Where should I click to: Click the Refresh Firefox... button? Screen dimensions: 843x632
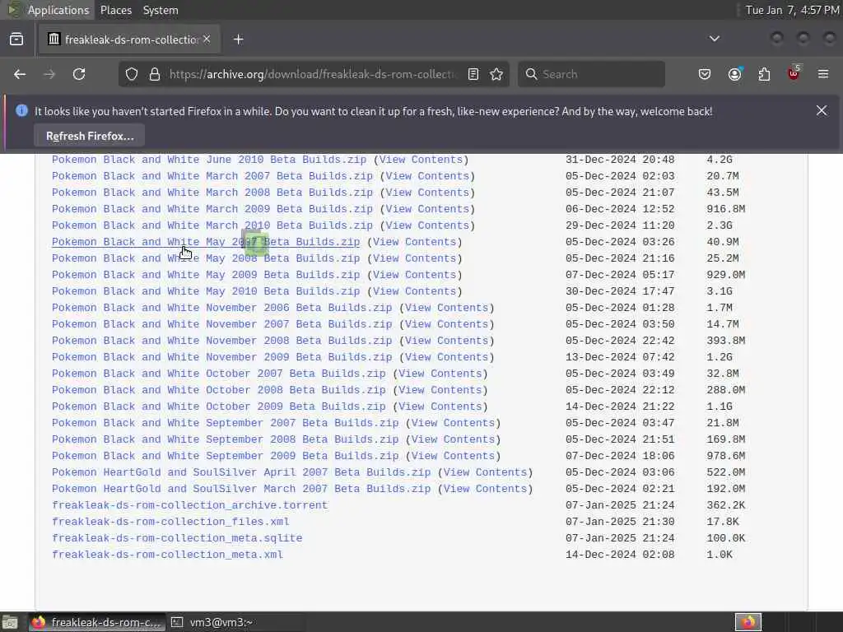(89, 136)
